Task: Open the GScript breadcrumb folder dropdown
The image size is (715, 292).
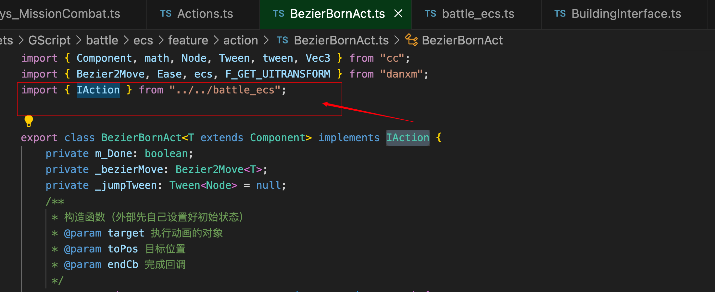Action: point(49,40)
